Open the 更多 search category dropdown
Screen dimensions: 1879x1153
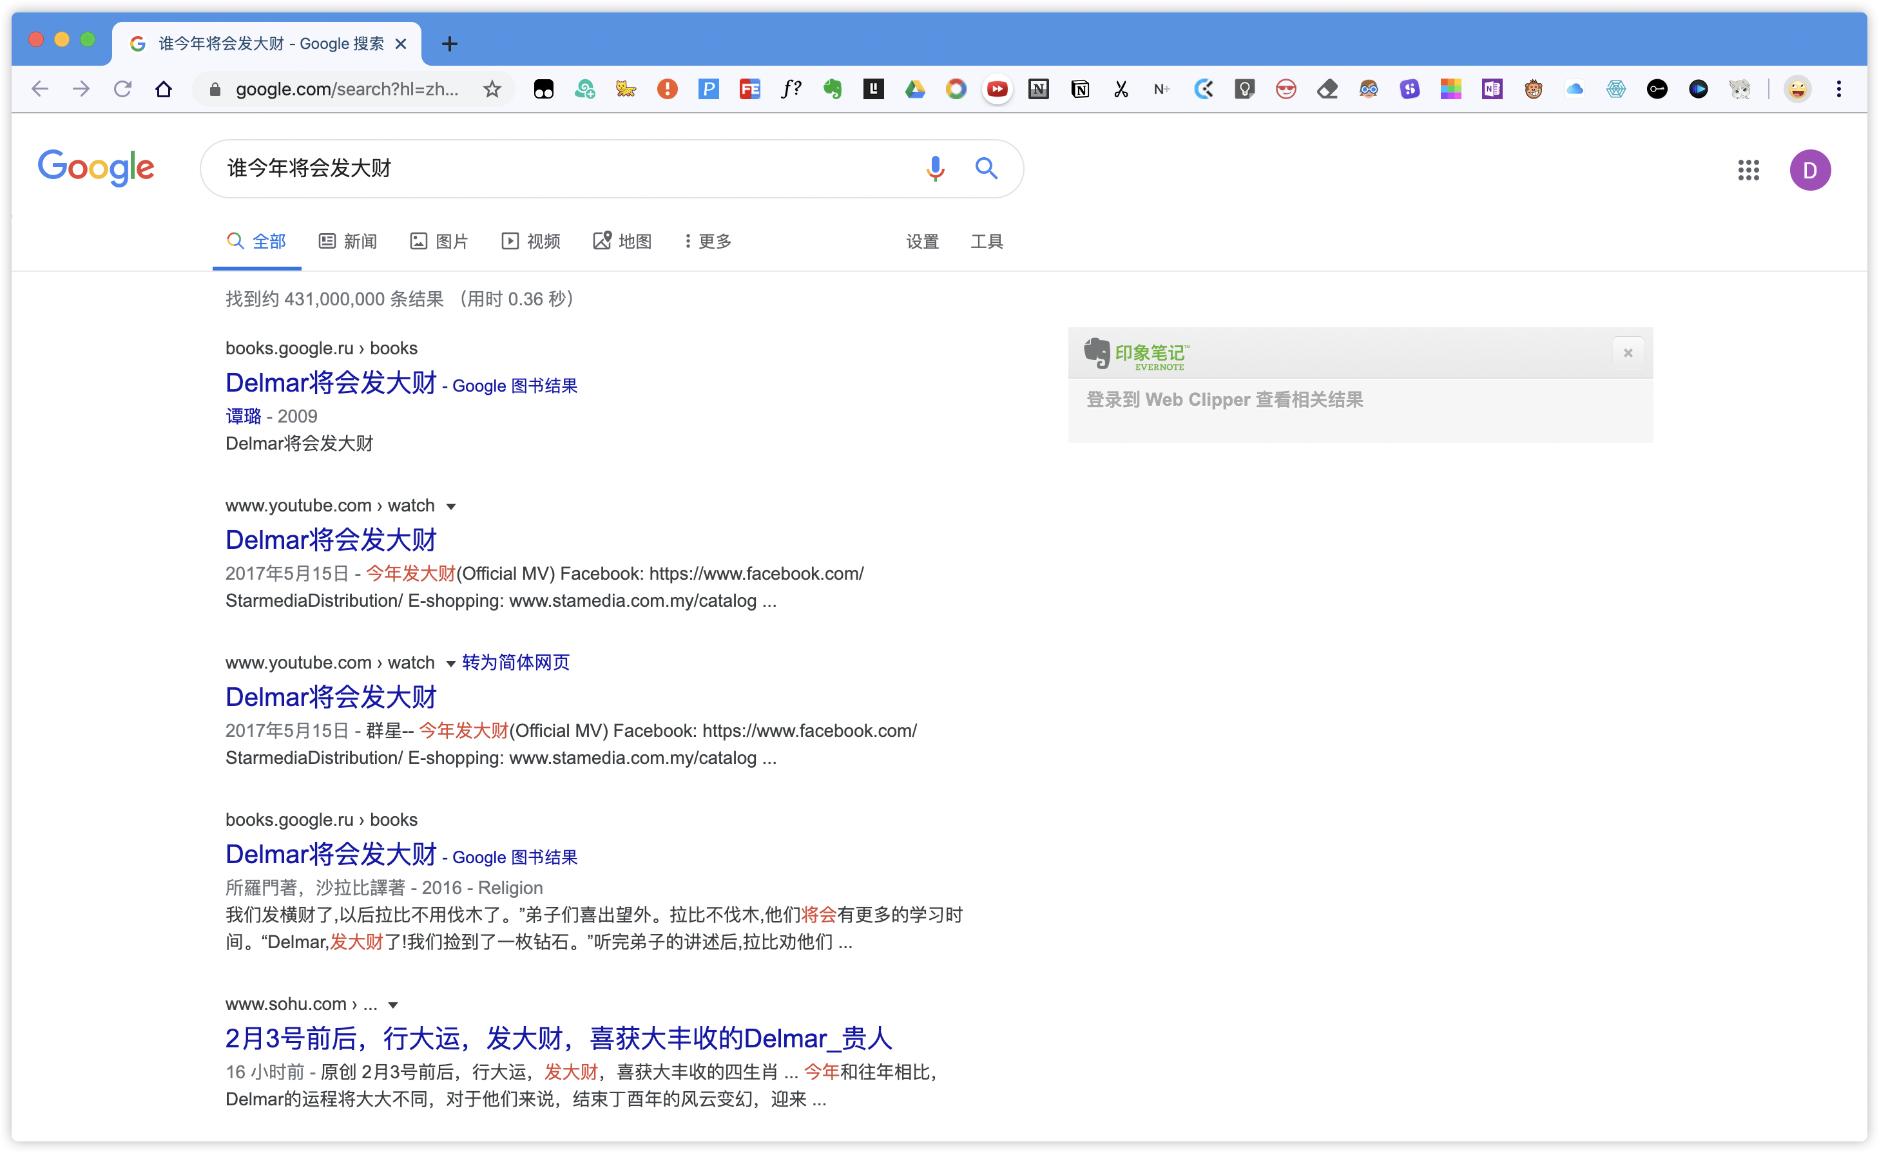(708, 241)
